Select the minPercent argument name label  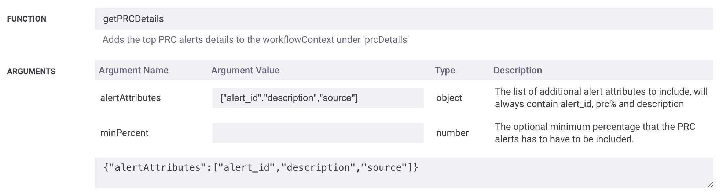click(124, 133)
